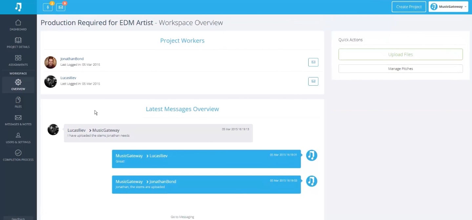Viewport: 472px width, 220px height.
Task: Click the 'WORKSPACE' sidebar section label
Action: (x=18, y=73)
